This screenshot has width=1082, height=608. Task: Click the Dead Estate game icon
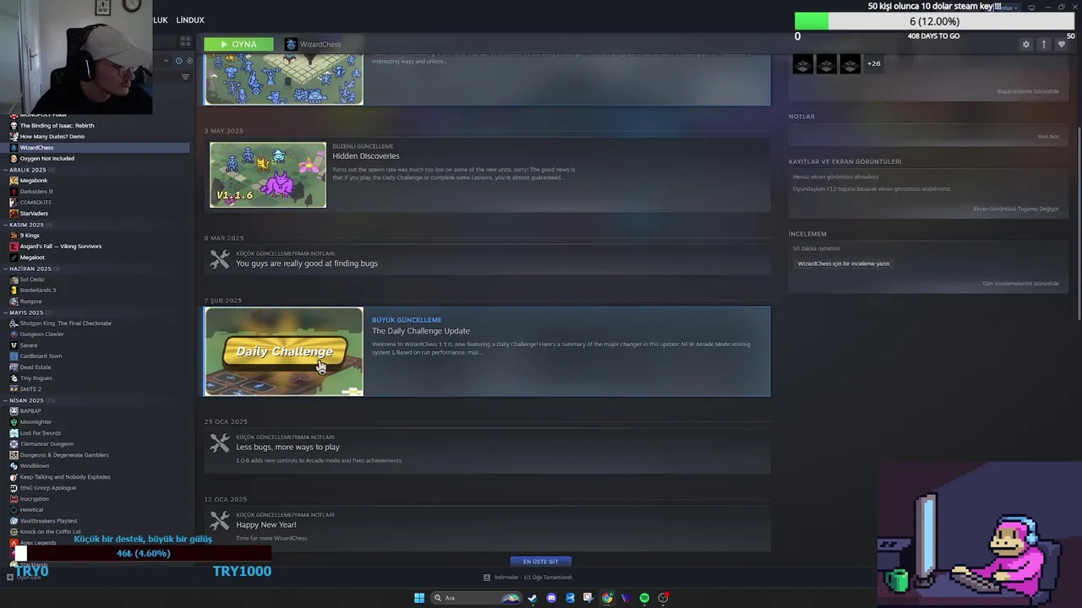coord(14,367)
